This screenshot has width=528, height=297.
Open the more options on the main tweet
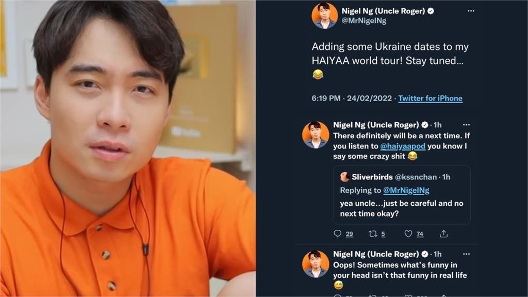coord(471,11)
